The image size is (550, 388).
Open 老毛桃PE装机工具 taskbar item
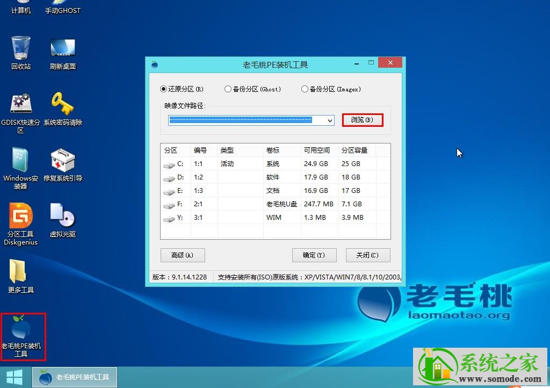[x=75, y=377]
